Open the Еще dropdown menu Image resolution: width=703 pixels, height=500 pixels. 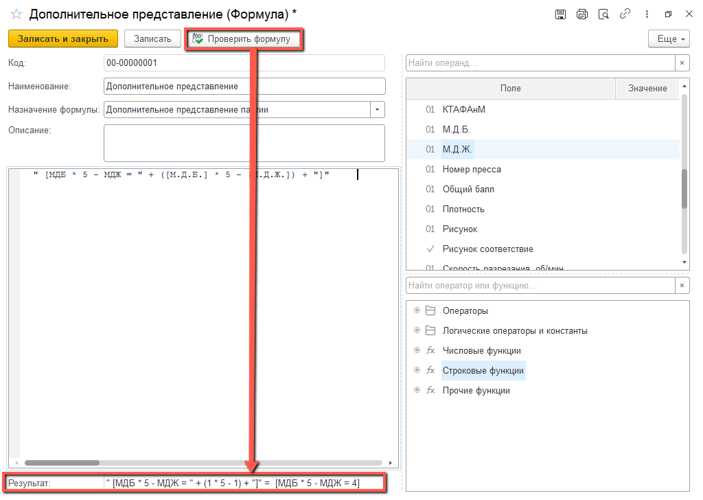click(x=669, y=39)
